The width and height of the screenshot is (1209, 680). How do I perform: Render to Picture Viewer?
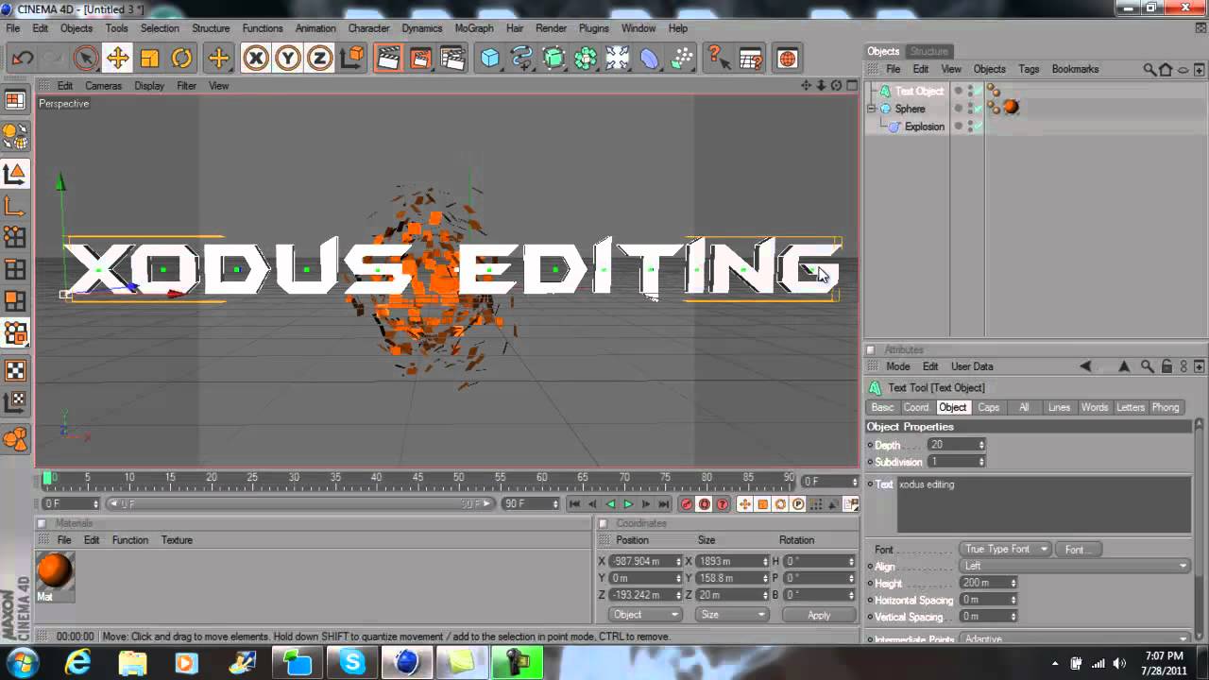420,59
